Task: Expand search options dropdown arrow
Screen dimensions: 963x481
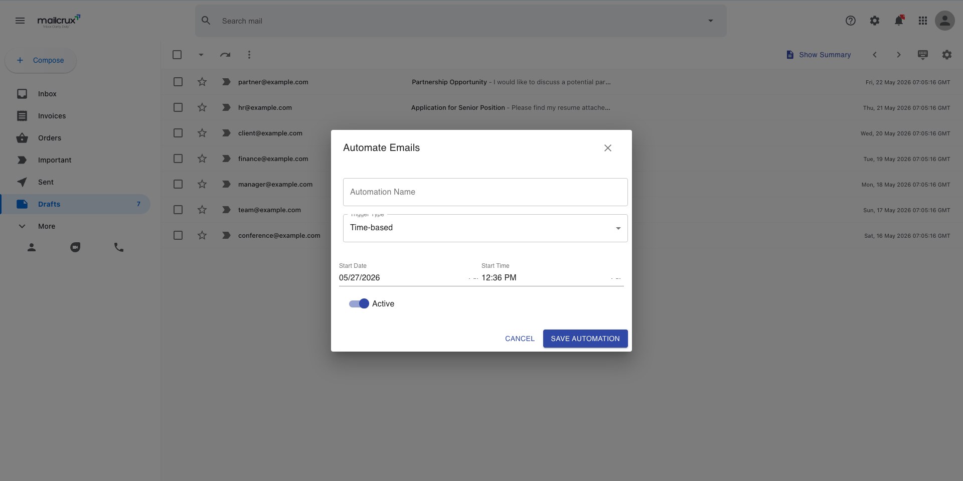Action: pos(711,21)
